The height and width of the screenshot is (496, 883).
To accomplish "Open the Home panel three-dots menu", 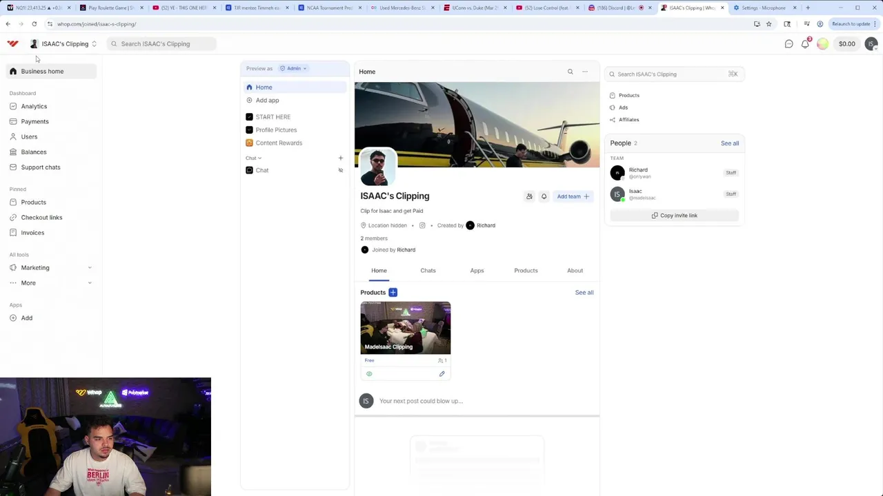I will [585, 72].
